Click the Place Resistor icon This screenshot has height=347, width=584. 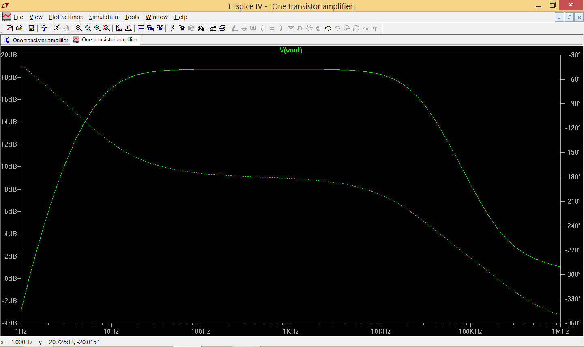pos(263,28)
